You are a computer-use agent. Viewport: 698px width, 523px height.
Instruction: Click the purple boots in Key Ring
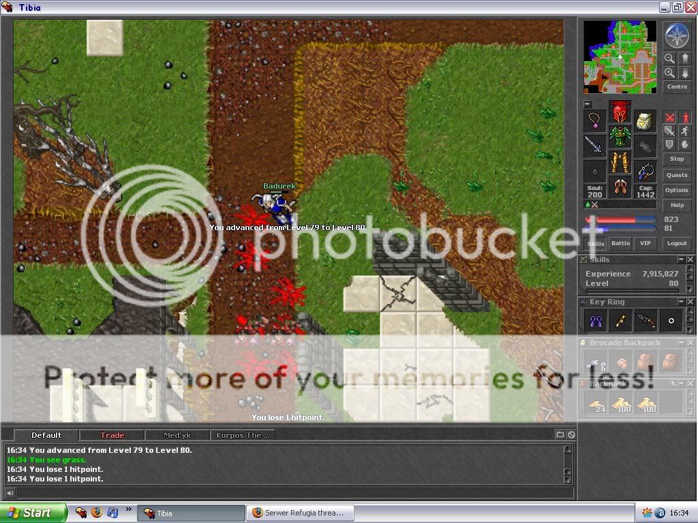[x=596, y=321]
